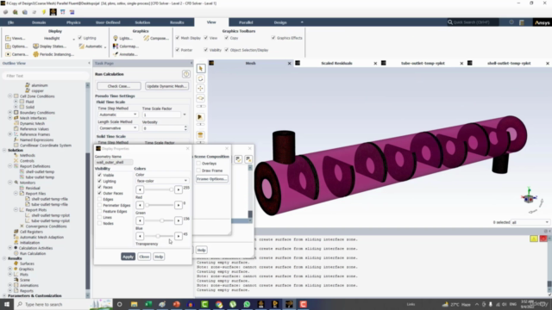Click Update Dynamic Mesh button

click(x=166, y=86)
